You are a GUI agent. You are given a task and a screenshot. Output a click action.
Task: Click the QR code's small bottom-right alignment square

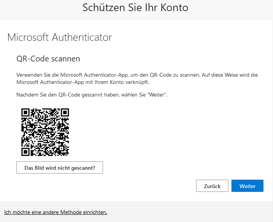61,148
